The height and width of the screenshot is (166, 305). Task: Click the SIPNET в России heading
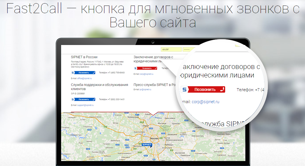pyautogui.click(x=84, y=57)
